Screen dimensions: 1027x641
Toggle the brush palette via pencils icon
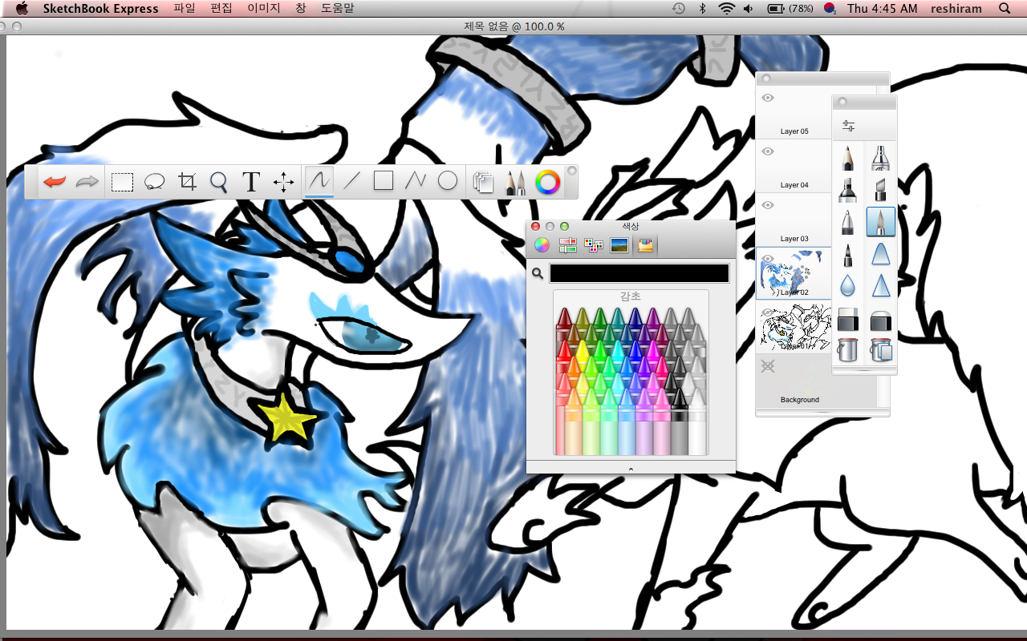(x=515, y=182)
